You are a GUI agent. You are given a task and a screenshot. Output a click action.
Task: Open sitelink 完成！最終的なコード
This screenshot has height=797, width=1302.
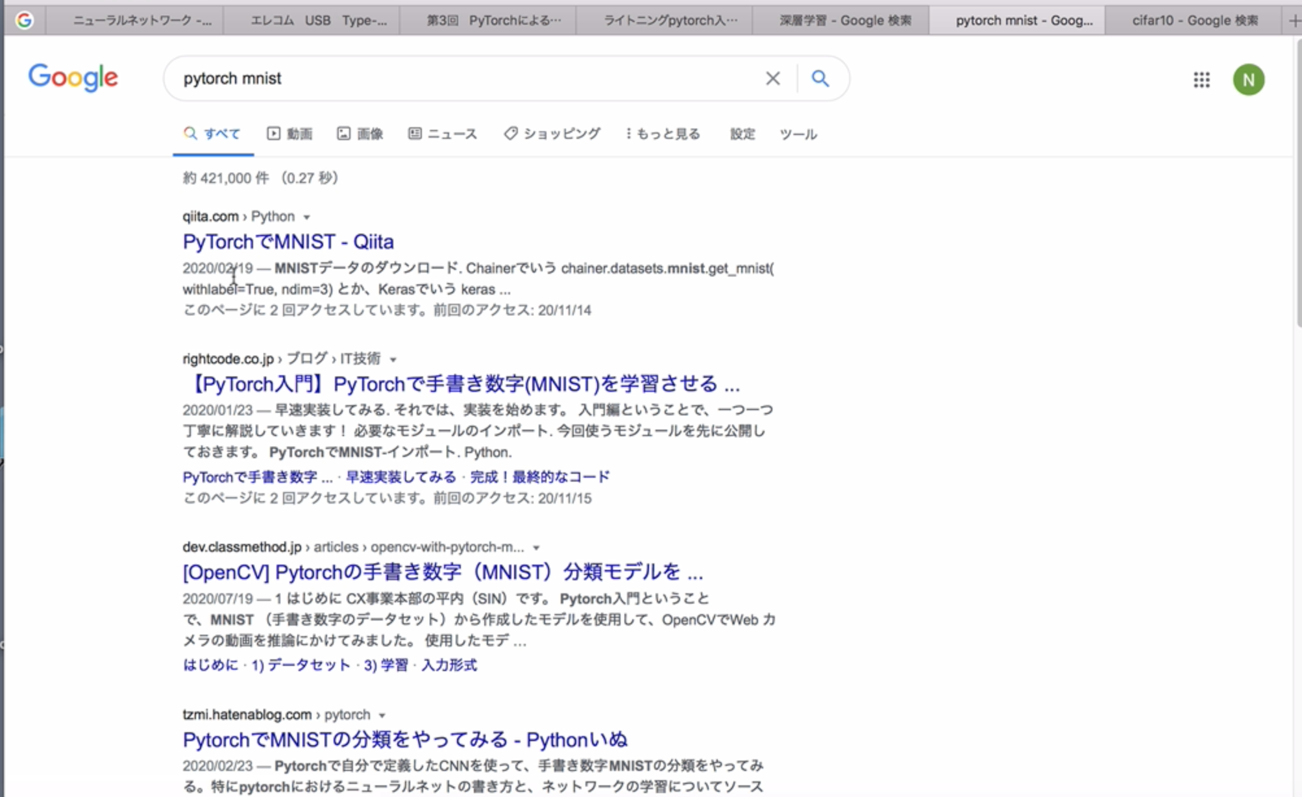tap(539, 477)
